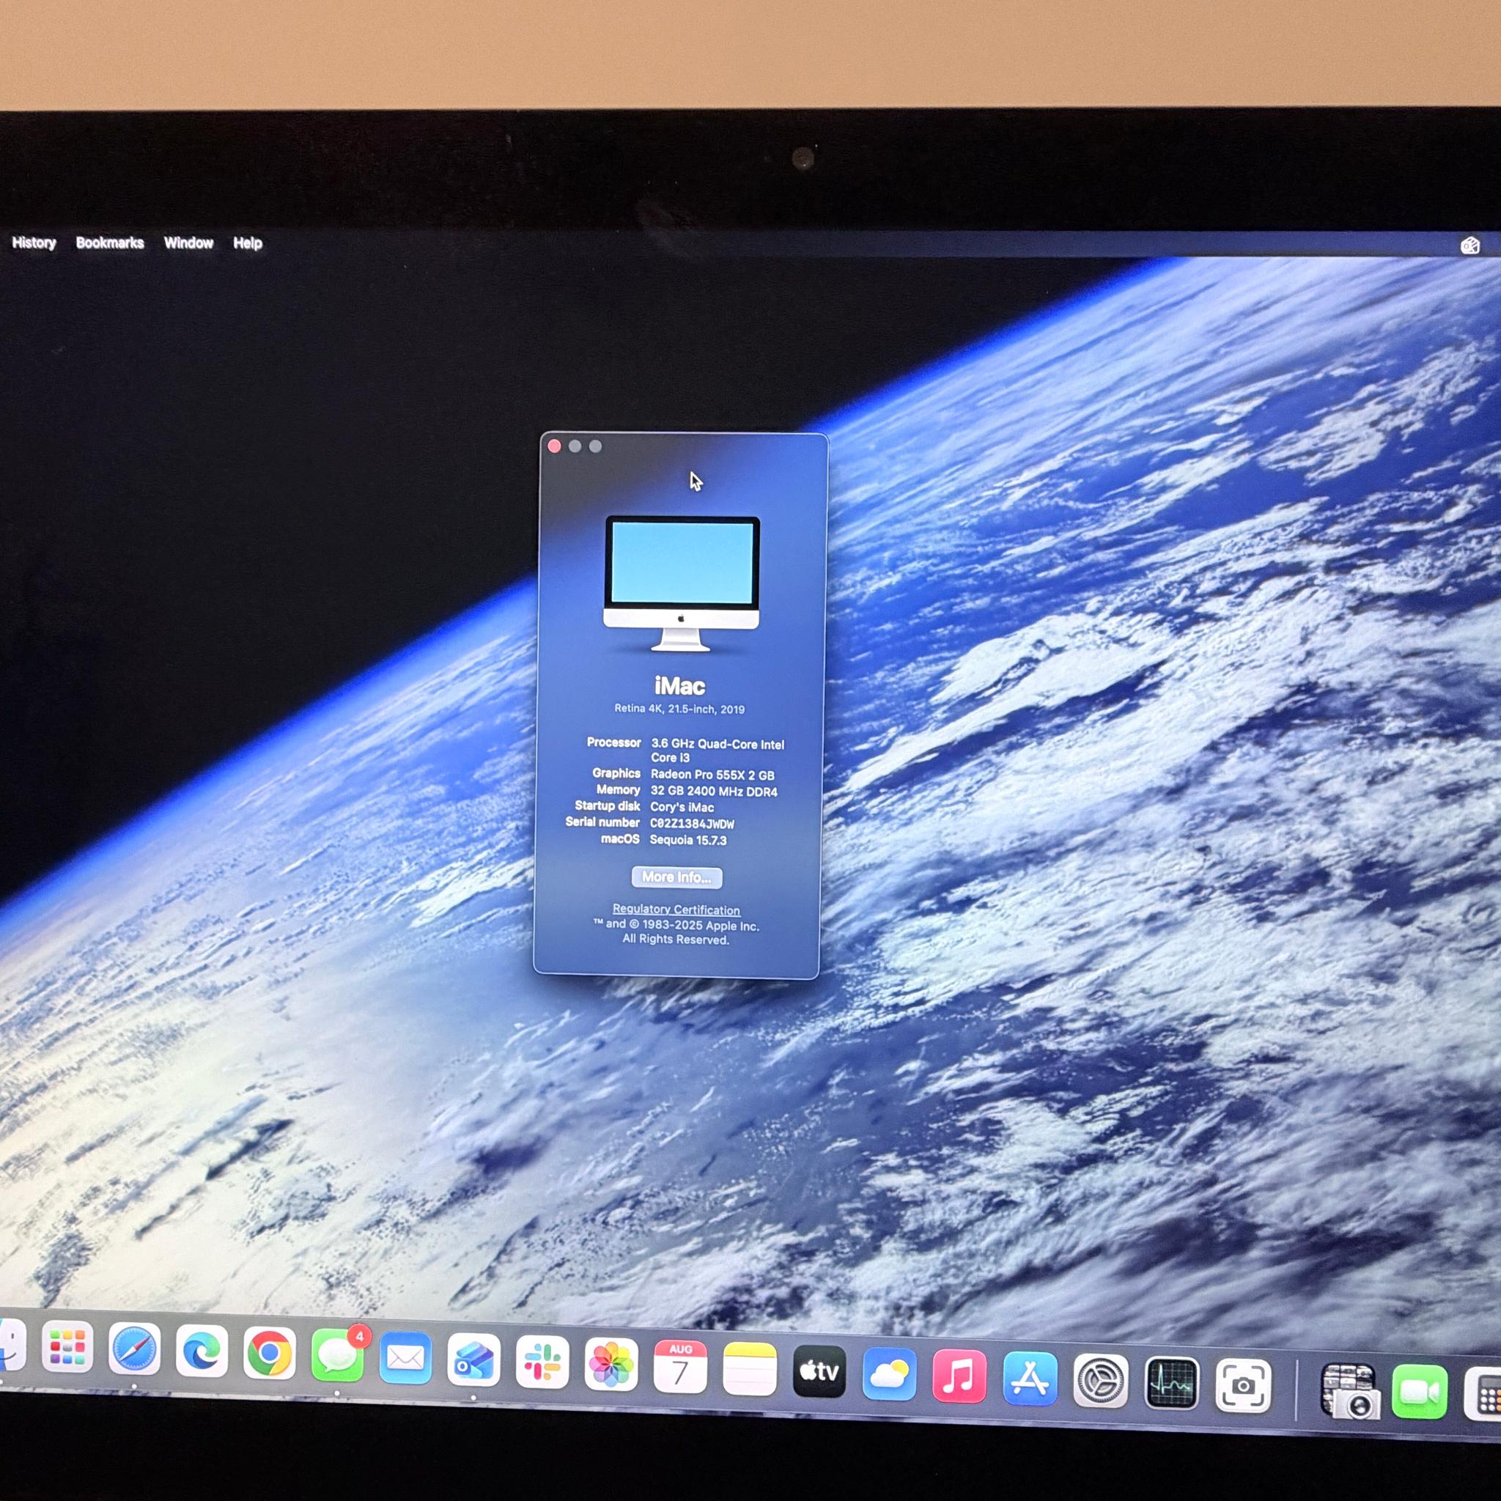Open the Notes app
The width and height of the screenshot is (1501, 1501).
(x=750, y=1371)
